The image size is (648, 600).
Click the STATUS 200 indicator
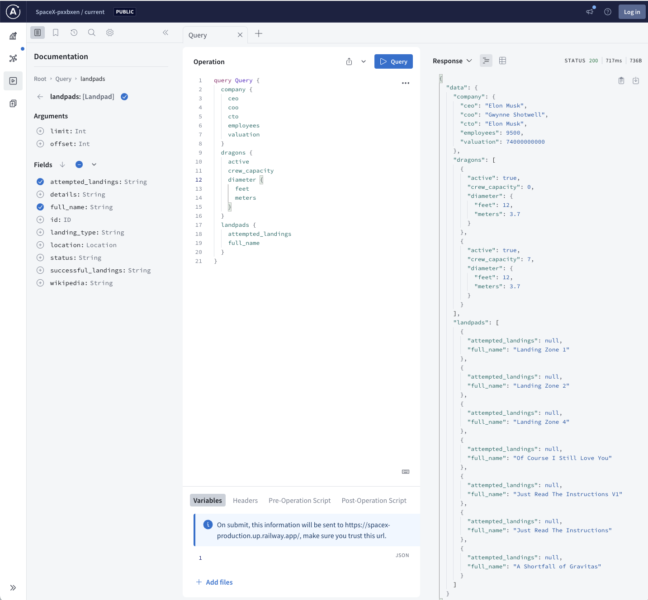click(x=581, y=61)
